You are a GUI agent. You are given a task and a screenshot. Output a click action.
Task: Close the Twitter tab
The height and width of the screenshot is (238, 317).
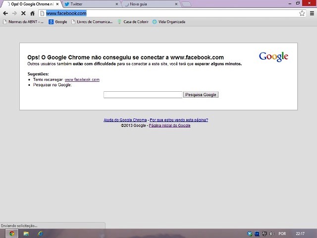point(117,4)
